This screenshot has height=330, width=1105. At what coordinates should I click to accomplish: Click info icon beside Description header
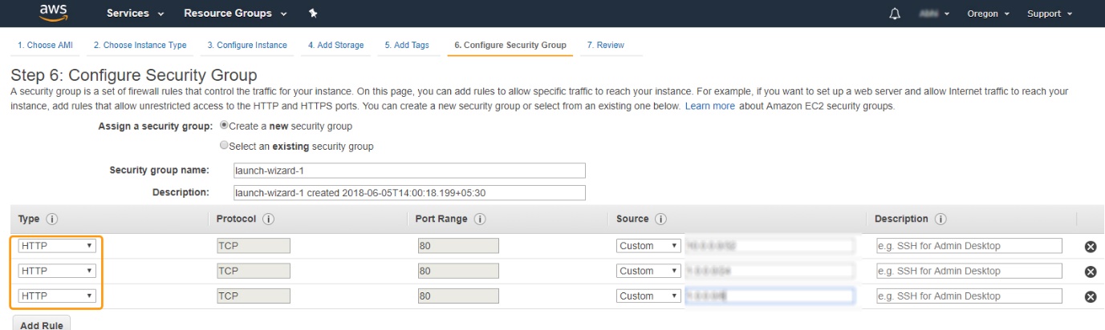[940, 219]
